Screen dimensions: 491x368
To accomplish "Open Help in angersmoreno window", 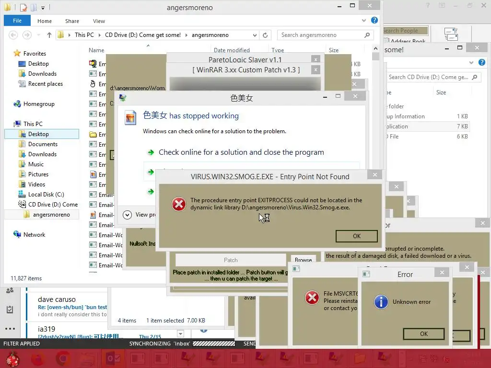I will coord(374,20).
